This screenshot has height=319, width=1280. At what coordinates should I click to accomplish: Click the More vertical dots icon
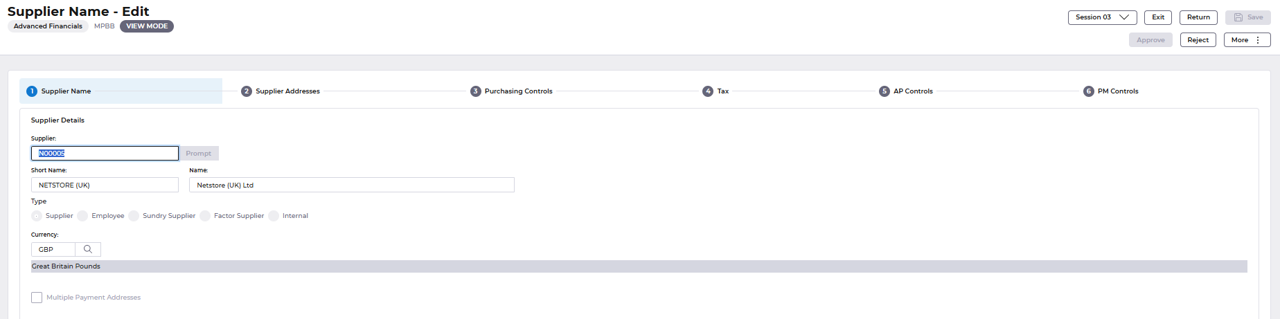coord(1258,40)
